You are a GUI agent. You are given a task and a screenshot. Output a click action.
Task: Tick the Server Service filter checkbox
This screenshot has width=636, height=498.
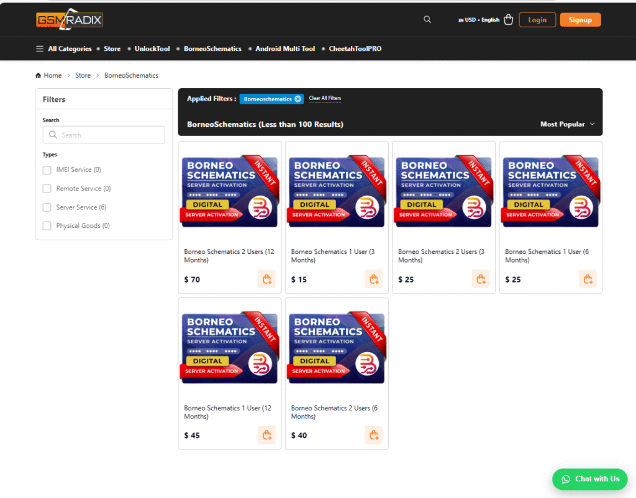coord(47,207)
